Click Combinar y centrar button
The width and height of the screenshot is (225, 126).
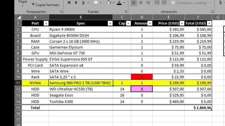(x=189, y=3)
